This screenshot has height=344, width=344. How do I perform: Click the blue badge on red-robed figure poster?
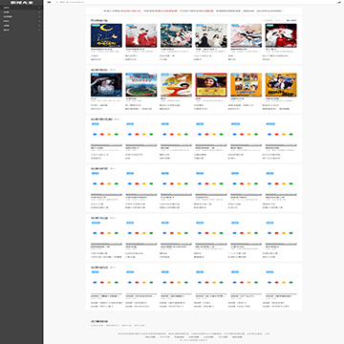(x=129, y=25)
